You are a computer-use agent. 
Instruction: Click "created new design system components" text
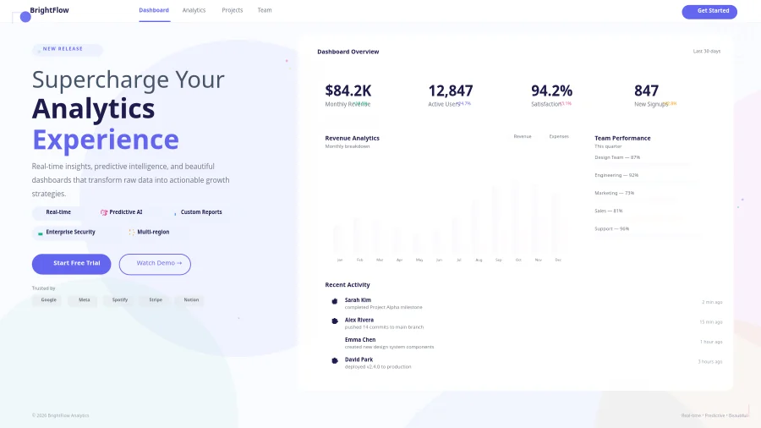[x=389, y=347]
